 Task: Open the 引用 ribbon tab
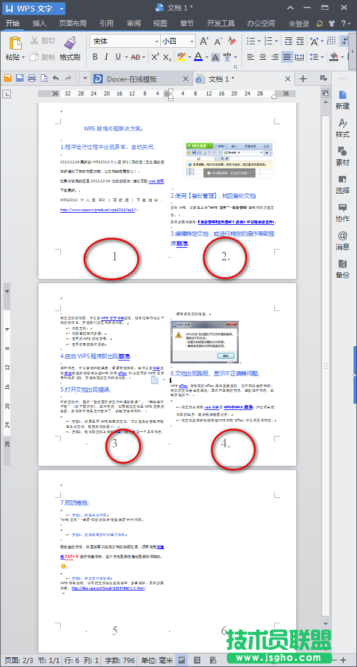[107, 24]
